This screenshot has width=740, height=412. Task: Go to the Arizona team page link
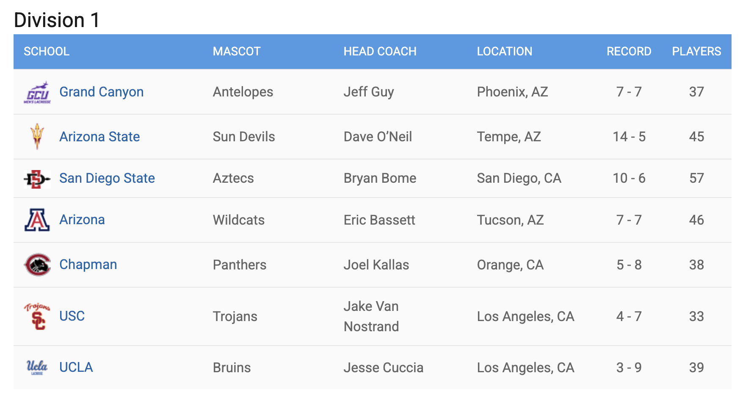coord(82,220)
